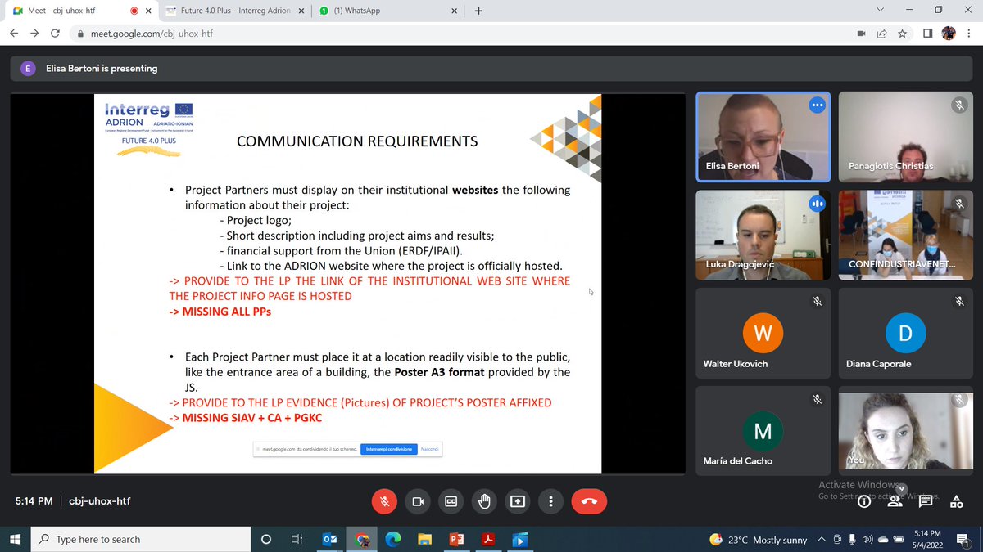Viewport: 983px width, 552px height.
Task: Open the More options three-dot menu
Action: point(551,501)
